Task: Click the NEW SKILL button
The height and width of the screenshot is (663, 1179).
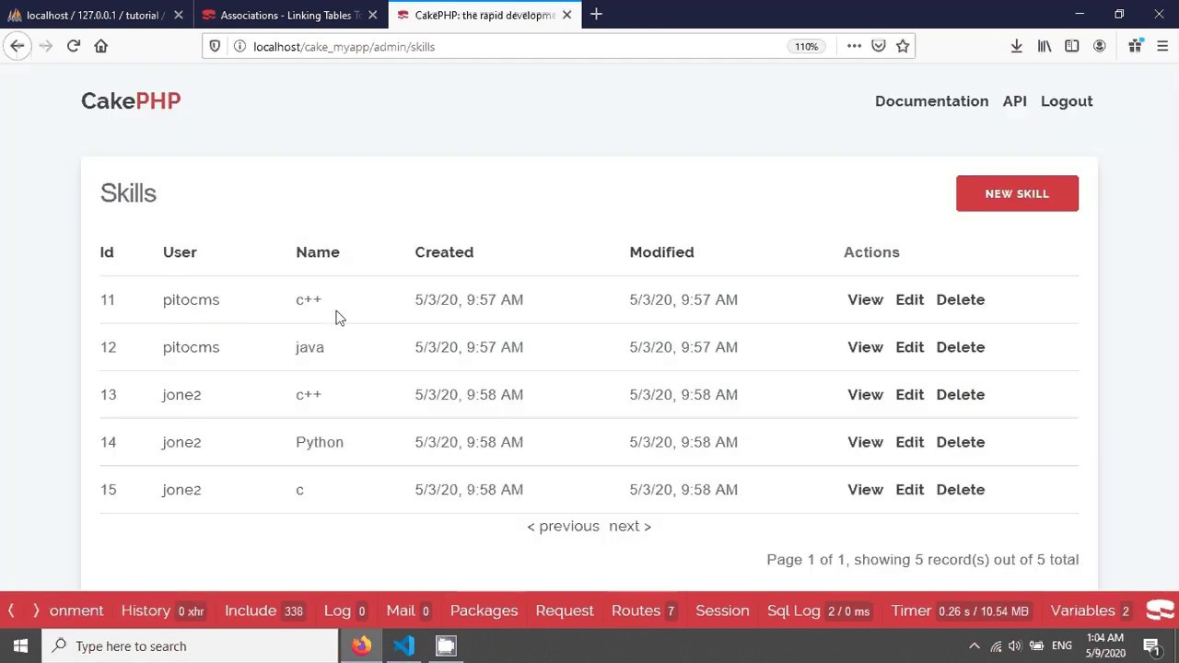Action: click(x=1017, y=193)
